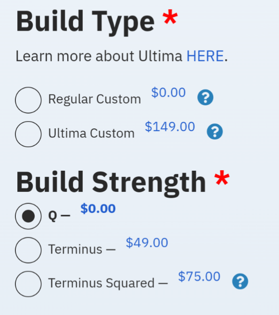
Task: Click the Build Type heading
Action: click(86, 22)
